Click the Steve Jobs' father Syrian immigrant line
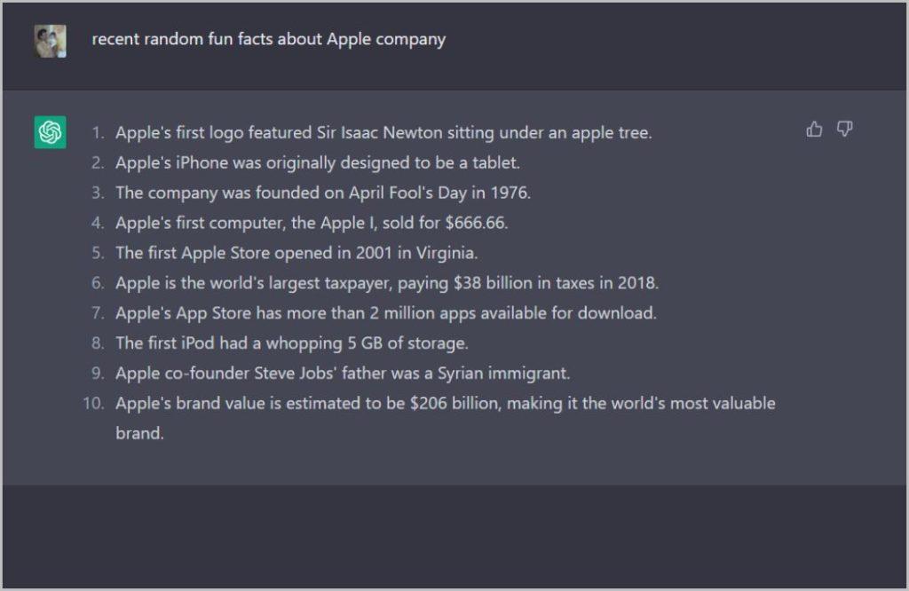This screenshot has height=591, width=909. pos(343,374)
